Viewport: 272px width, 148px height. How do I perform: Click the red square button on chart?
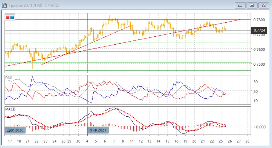(x=8, y=17)
